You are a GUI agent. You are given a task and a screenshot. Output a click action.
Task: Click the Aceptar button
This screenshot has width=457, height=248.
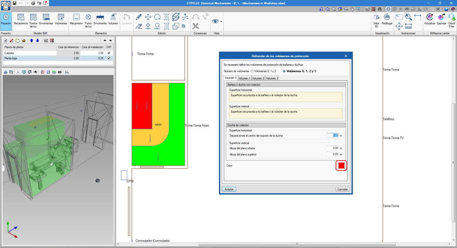(x=229, y=189)
